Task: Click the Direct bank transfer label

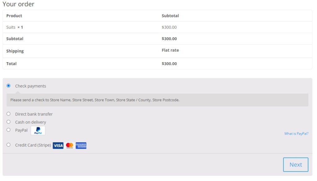Action: click(34, 114)
